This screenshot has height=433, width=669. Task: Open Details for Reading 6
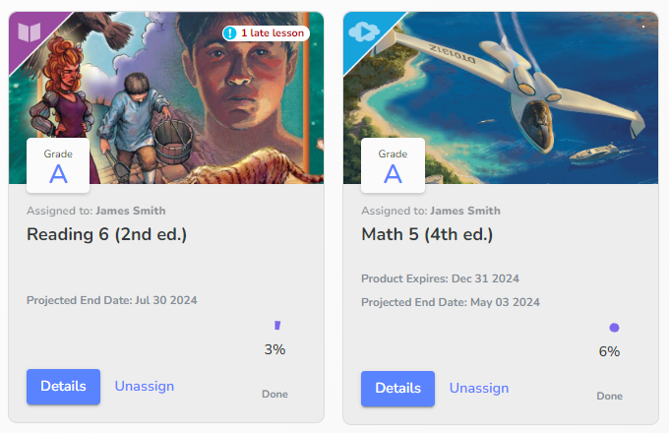64,387
